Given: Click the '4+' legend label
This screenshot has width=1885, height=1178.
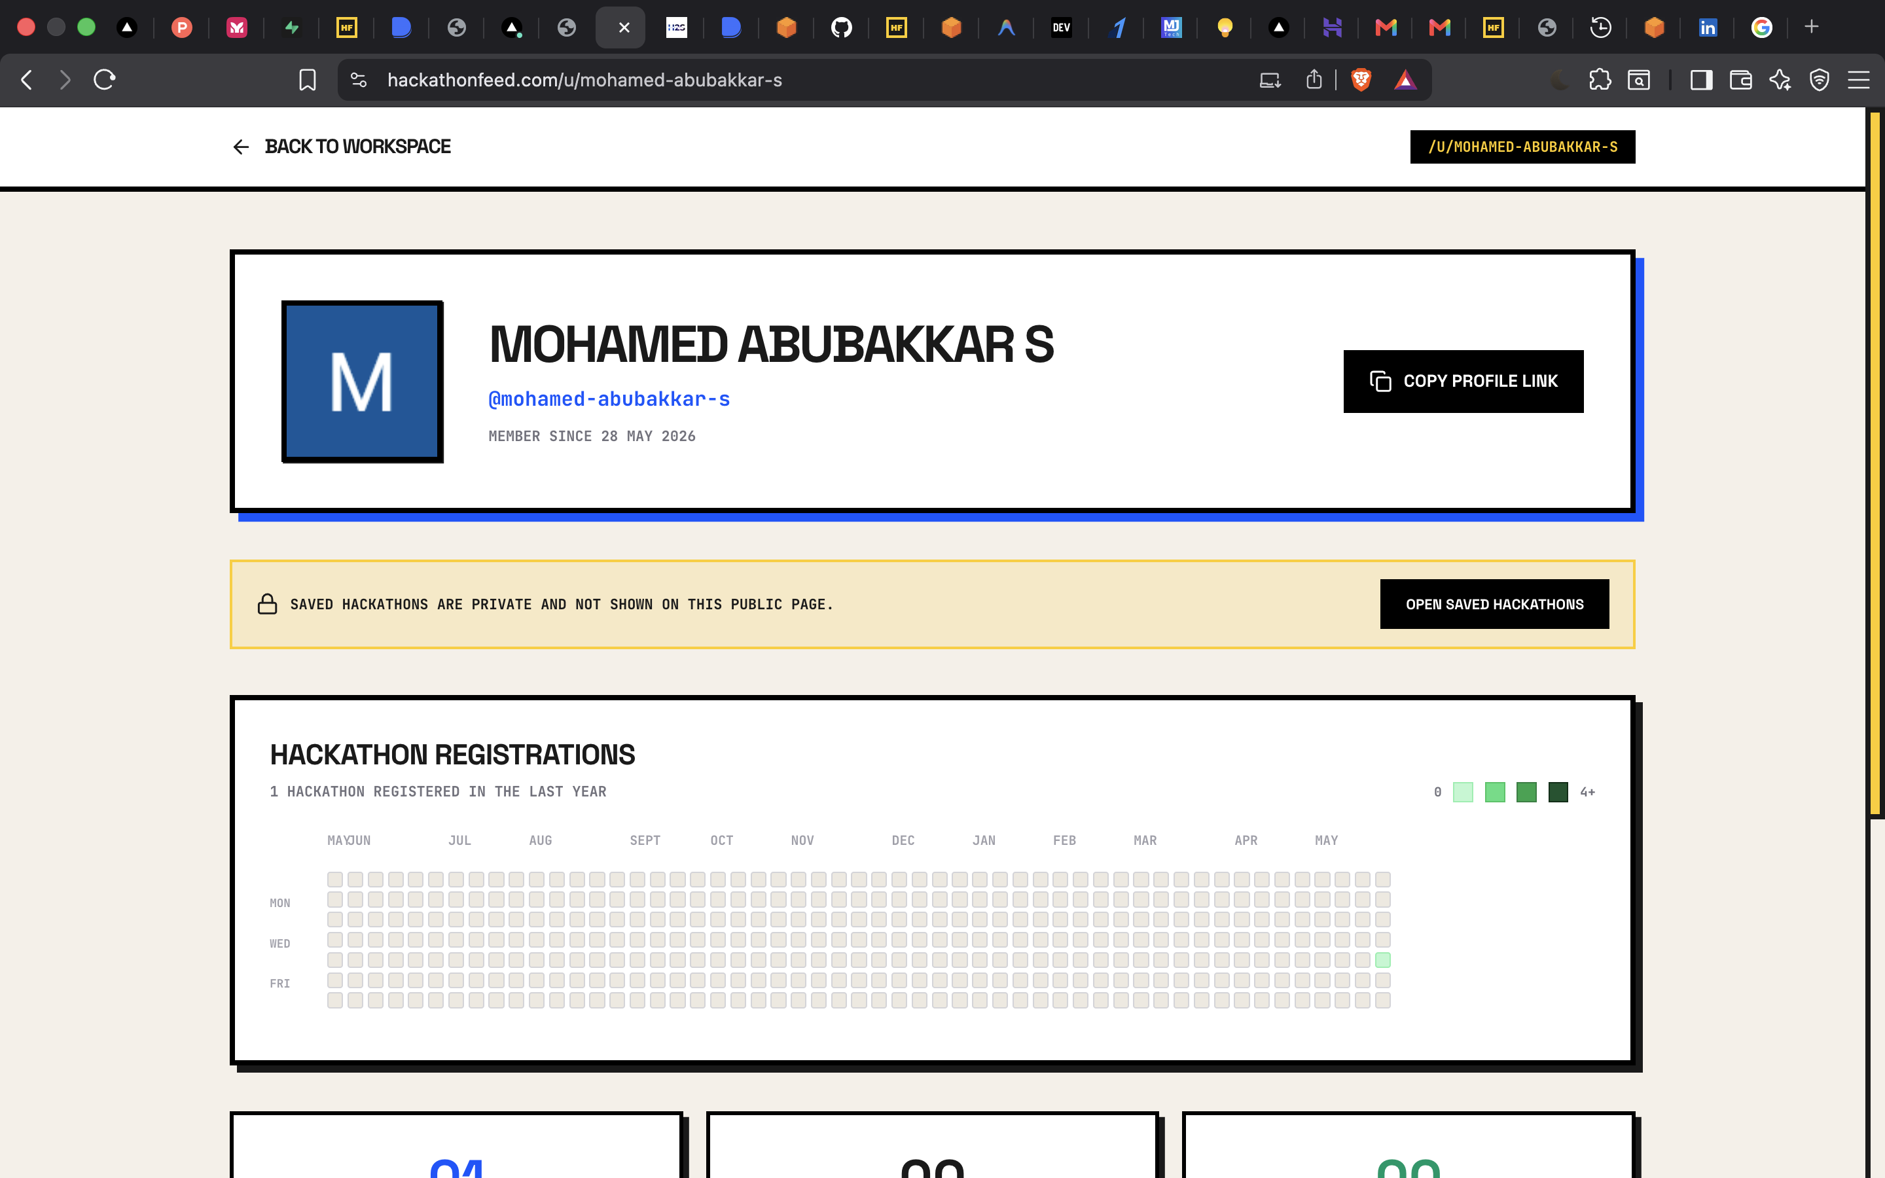Looking at the screenshot, I should pos(1587,793).
